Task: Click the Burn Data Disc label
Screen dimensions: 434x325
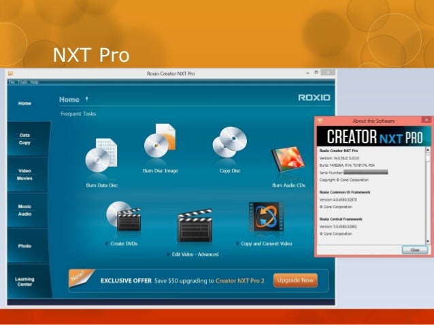Action: coord(102,185)
